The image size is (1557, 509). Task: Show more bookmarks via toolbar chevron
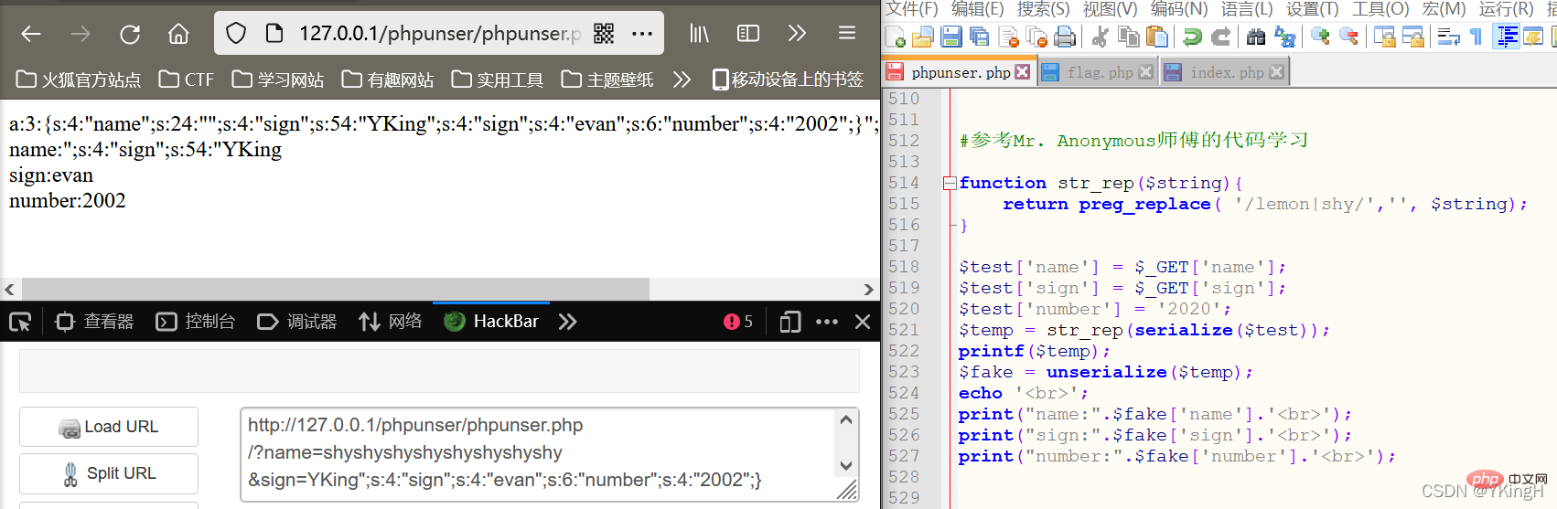pyautogui.click(x=682, y=80)
